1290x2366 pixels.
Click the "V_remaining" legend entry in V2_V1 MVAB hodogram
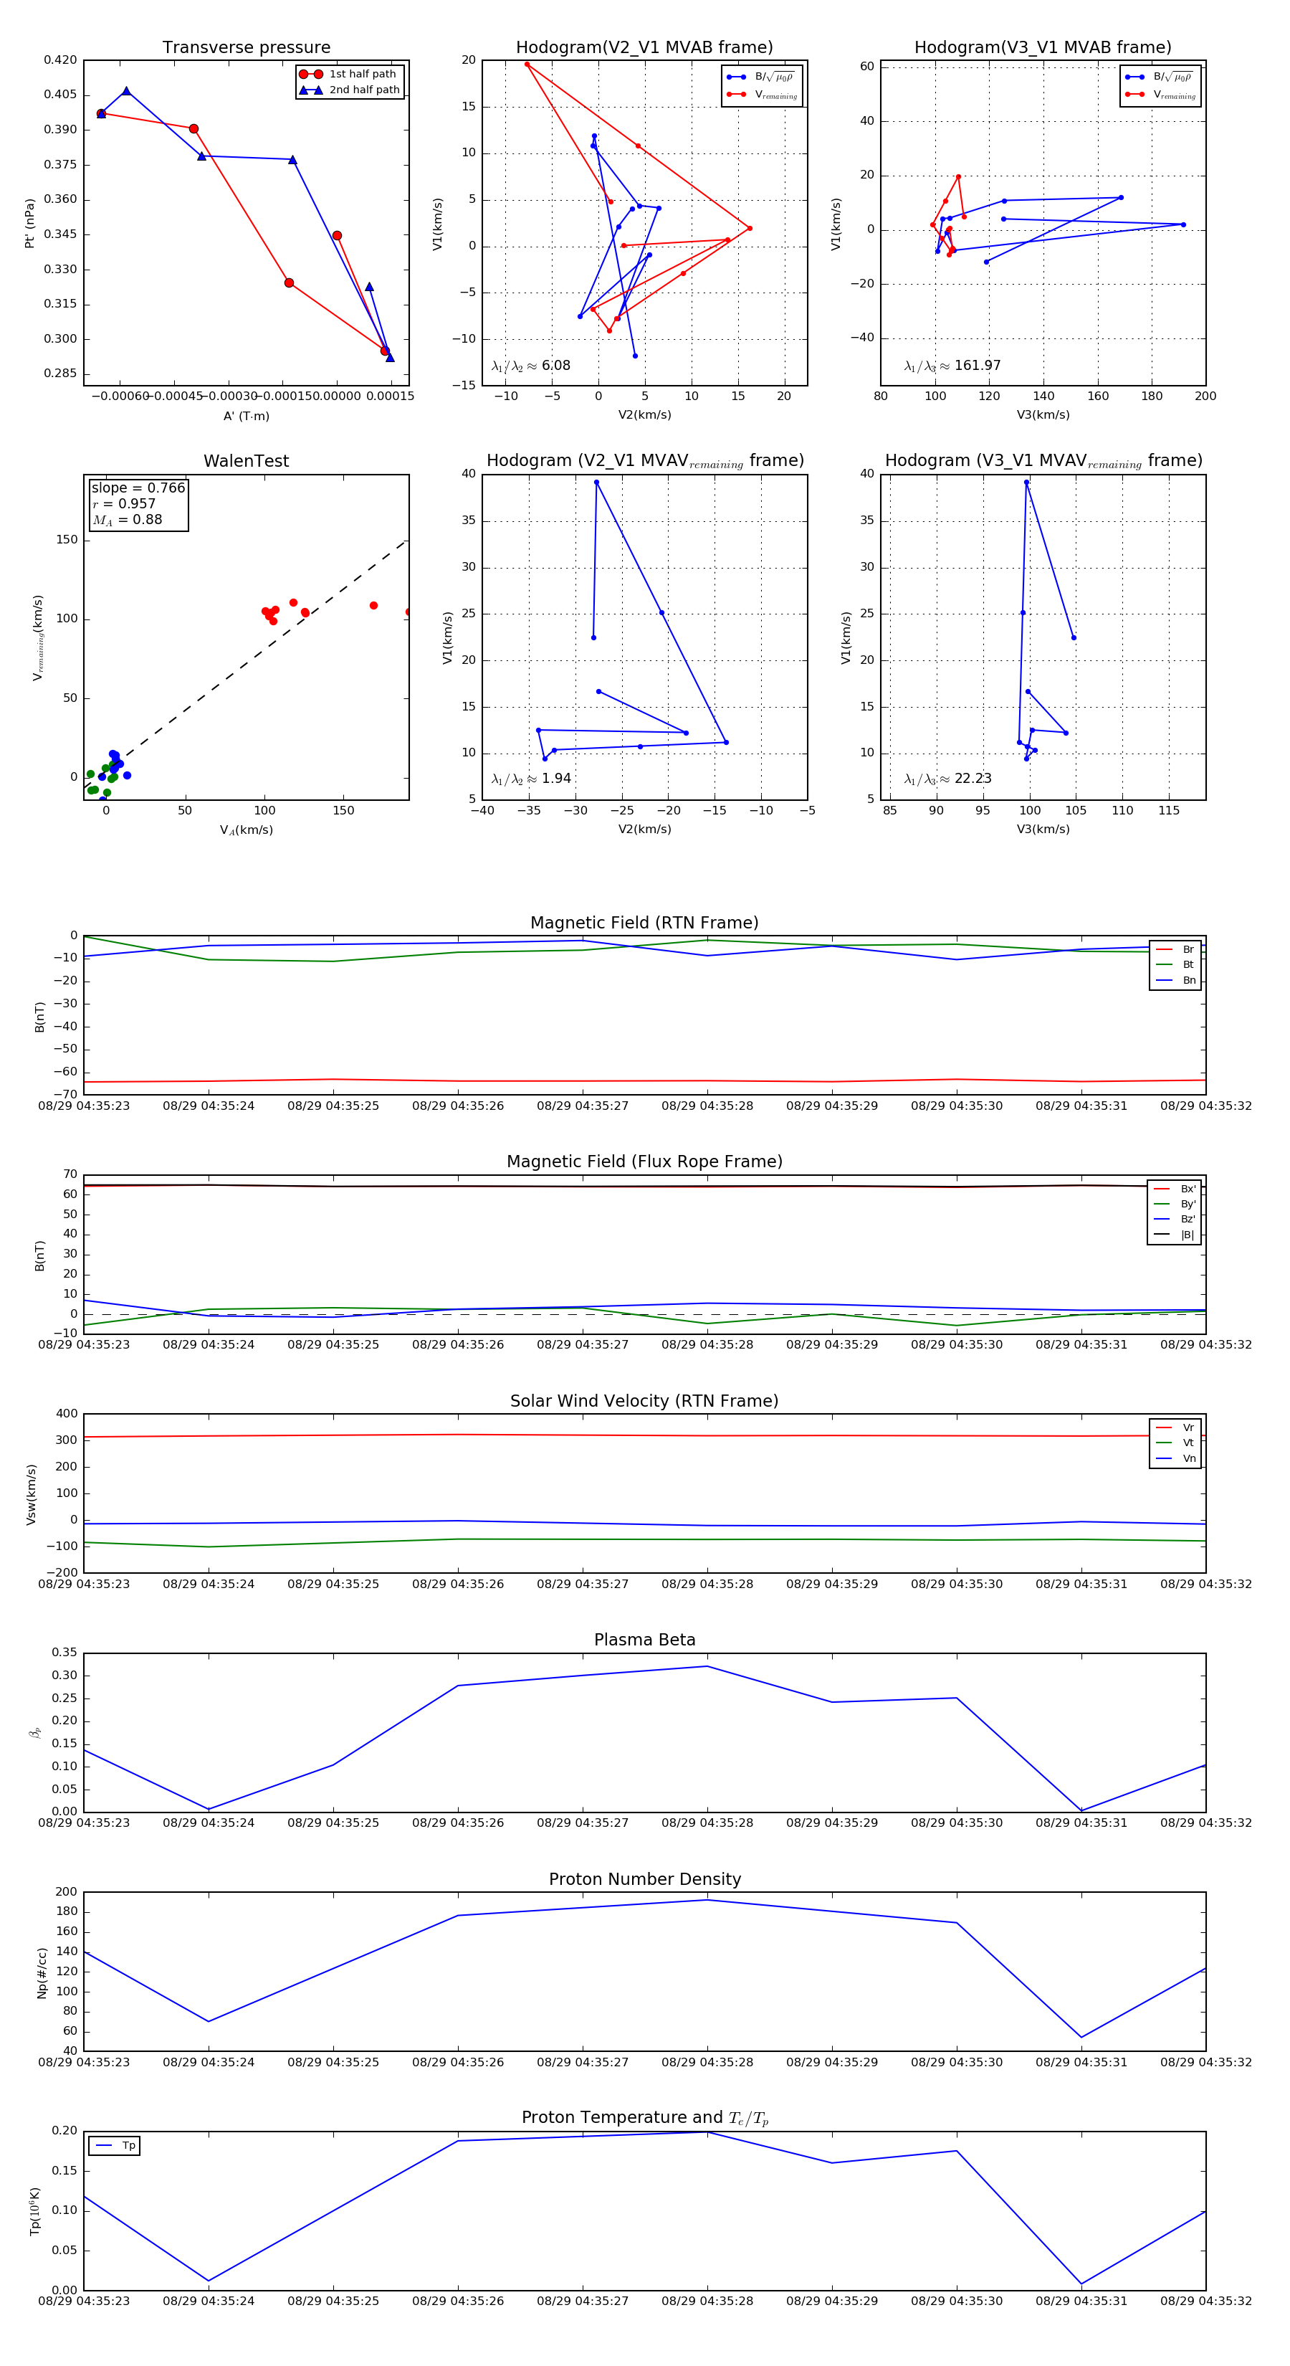[762, 95]
